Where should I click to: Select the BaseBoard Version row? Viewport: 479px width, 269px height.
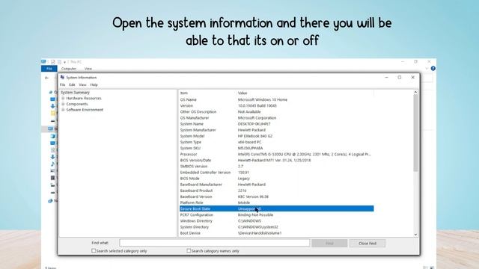pos(276,197)
